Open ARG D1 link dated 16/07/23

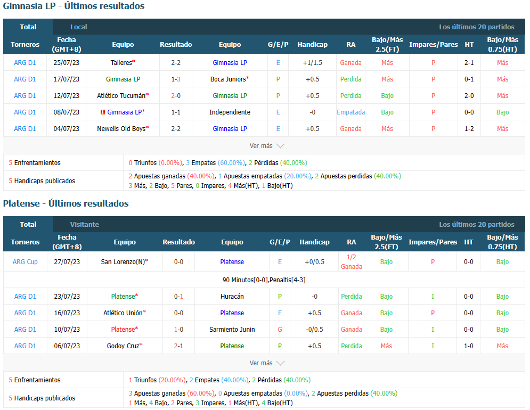coord(25,313)
